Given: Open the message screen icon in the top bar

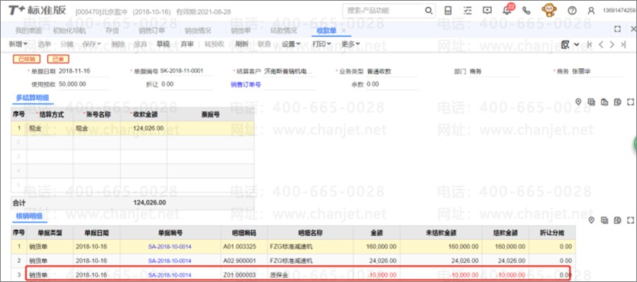Looking at the screenshot, I should click(487, 11).
